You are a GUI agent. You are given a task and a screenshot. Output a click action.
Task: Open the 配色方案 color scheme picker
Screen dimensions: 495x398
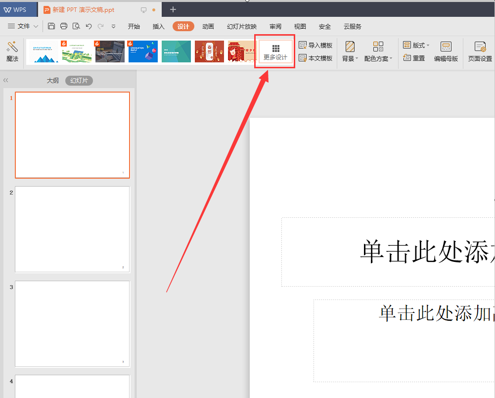tap(377, 51)
